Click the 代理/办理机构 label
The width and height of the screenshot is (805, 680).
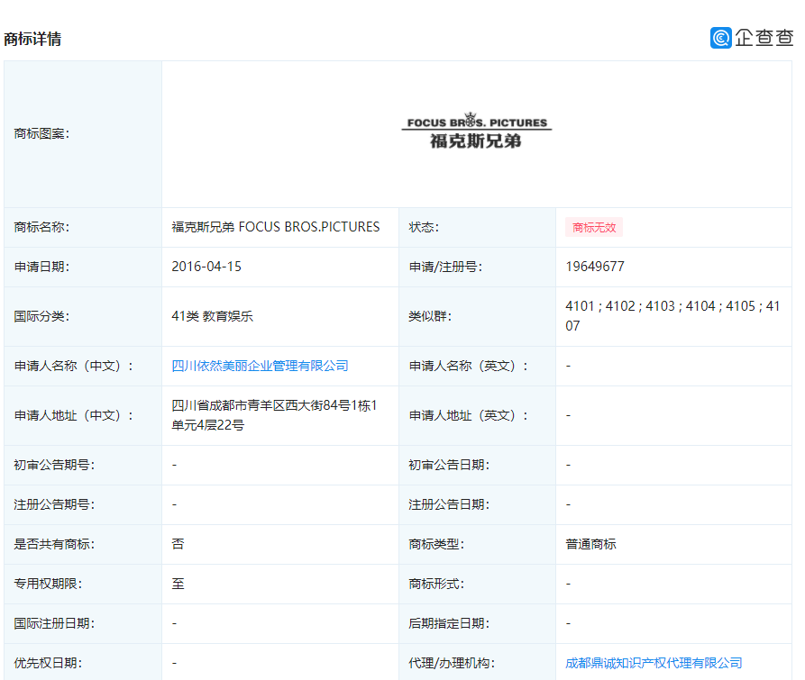click(452, 663)
